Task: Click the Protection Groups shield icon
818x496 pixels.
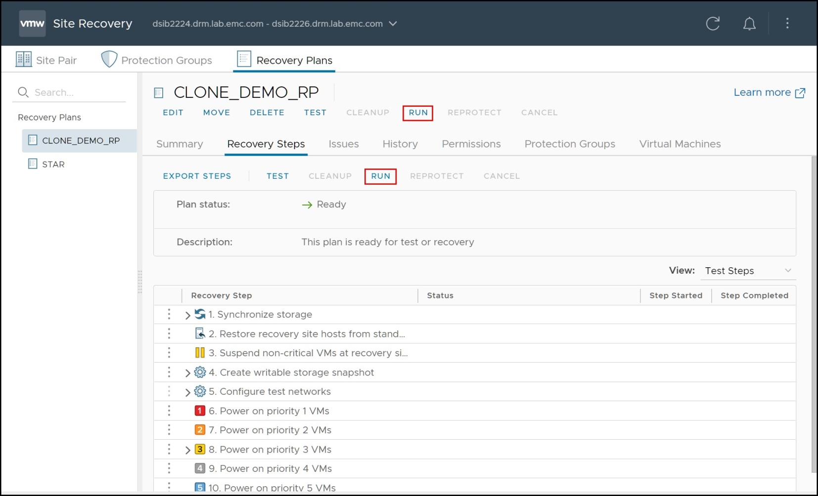Action: click(x=109, y=59)
